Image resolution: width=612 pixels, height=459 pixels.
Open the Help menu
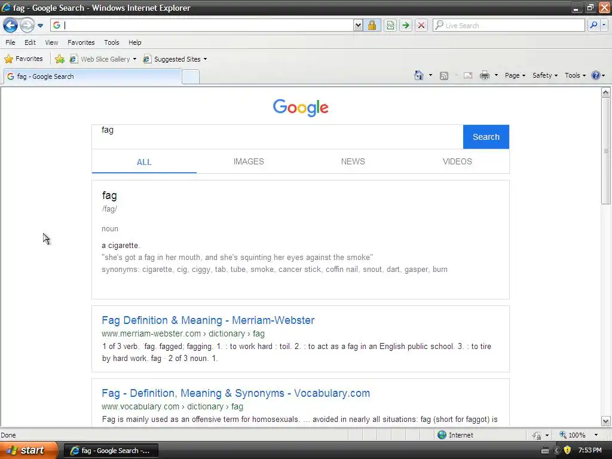click(135, 42)
